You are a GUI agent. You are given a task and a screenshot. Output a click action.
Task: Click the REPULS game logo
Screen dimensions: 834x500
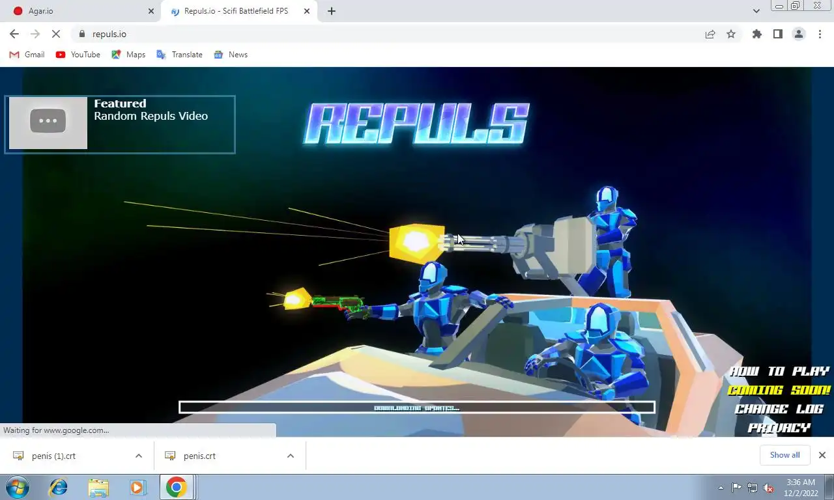(416, 123)
